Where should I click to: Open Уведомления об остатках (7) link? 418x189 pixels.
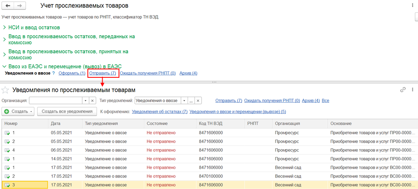click(x=160, y=112)
